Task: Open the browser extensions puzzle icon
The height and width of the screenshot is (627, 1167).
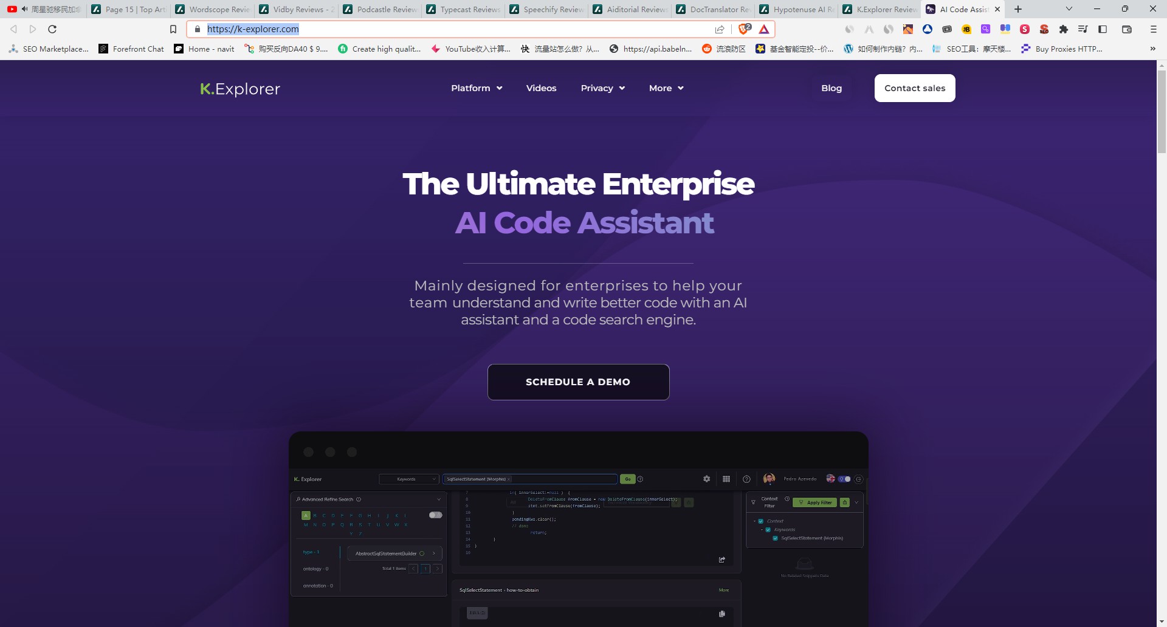Action: point(1063,29)
